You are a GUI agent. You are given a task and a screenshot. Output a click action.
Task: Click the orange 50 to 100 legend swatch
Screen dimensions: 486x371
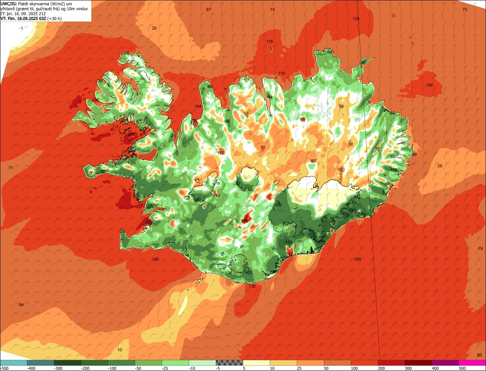(x=337, y=363)
